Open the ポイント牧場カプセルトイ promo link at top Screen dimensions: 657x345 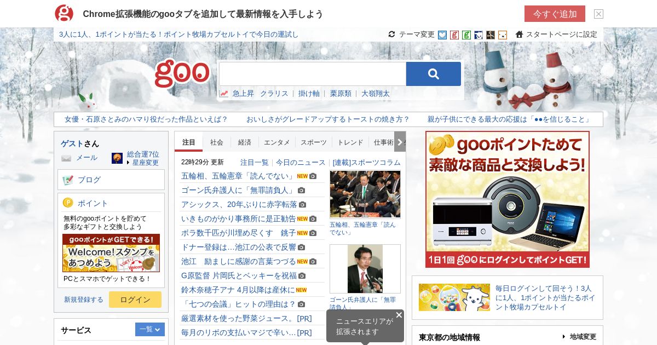[178, 34]
